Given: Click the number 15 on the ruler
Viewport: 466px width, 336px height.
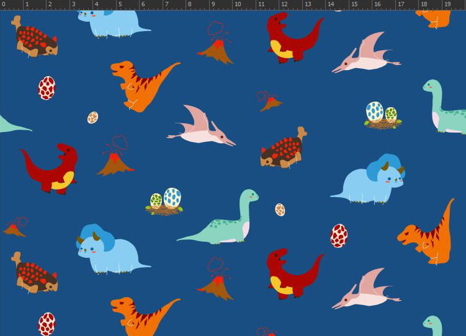Looking at the screenshot, I should click(x=354, y=4).
